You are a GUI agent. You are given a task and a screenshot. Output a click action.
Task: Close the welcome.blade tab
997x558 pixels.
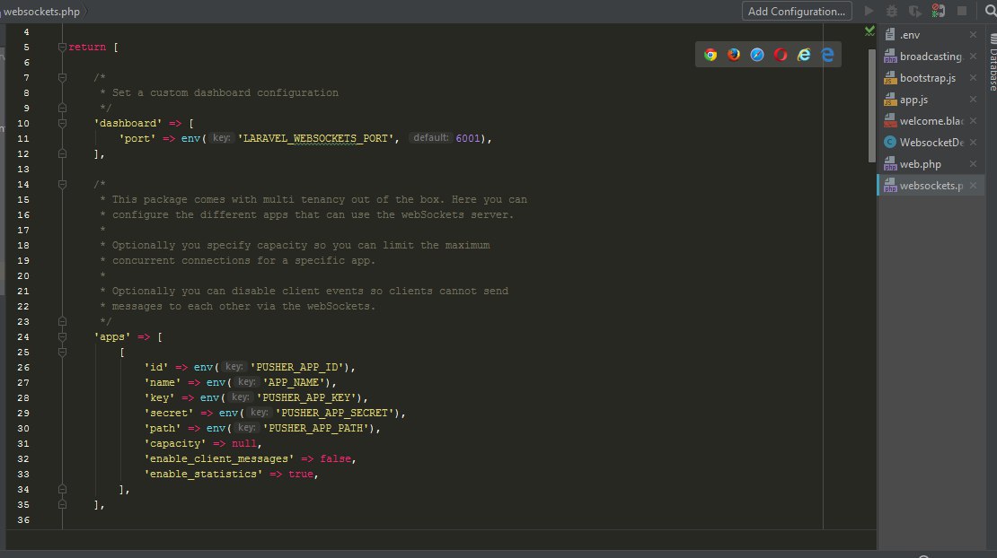[973, 121]
